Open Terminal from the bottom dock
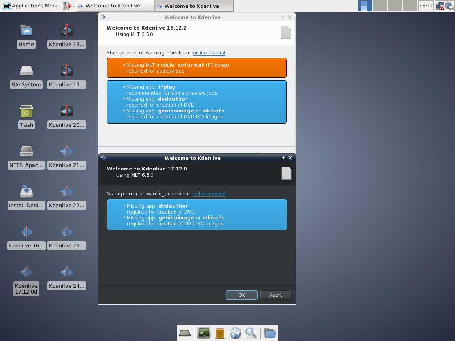 [x=204, y=333]
